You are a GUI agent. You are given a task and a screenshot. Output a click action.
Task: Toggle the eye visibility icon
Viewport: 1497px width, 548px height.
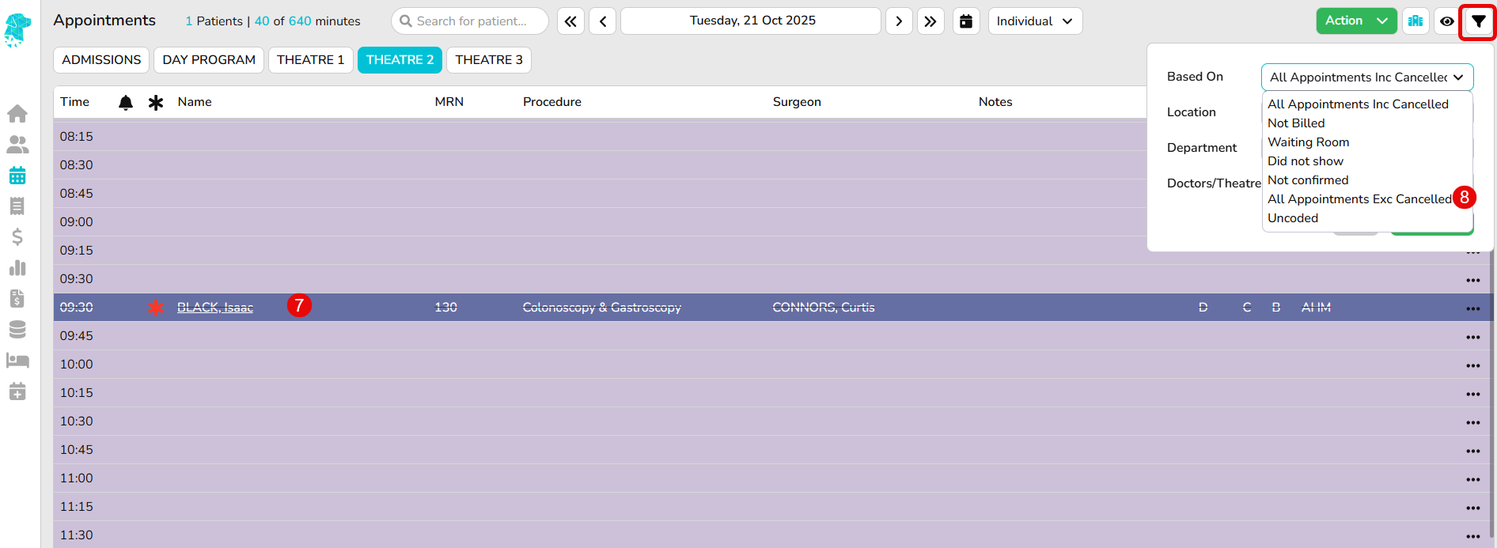[x=1446, y=21]
